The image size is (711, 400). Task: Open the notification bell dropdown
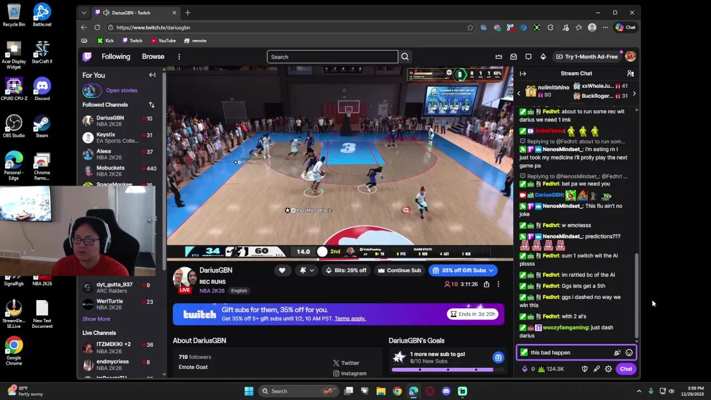307,271
